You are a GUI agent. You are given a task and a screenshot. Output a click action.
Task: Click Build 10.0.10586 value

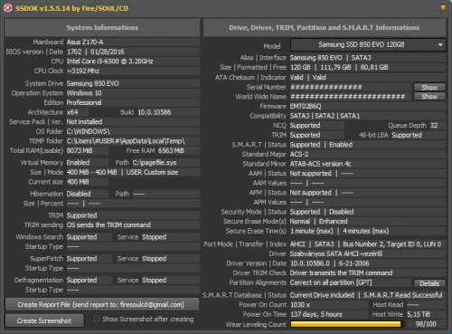pos(155,112)
